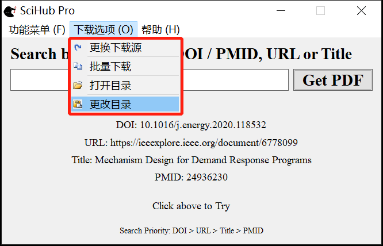The width and height of the screenshot is (383, 246).
Task: Try the example PMID 24936230
Action: point(191,177)
